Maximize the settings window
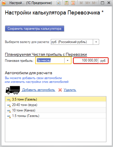Screen dimensions: 113x147 tap(102, 3)
